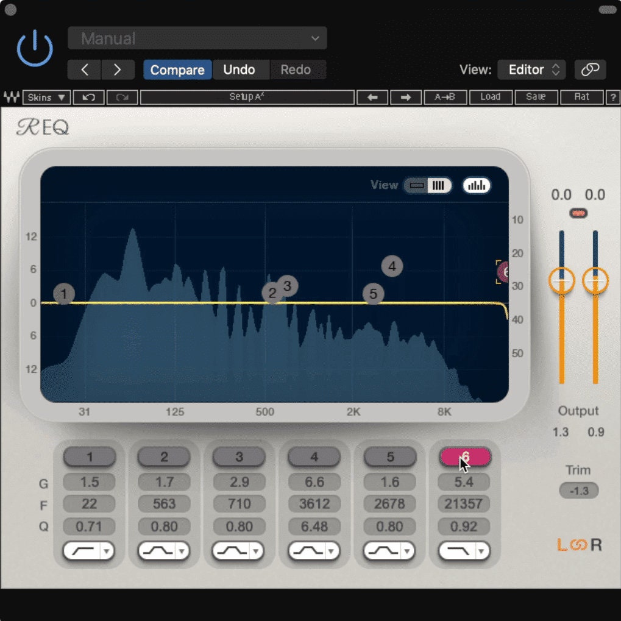
Task: Click the left output fader handle
Action: [562, 280]
